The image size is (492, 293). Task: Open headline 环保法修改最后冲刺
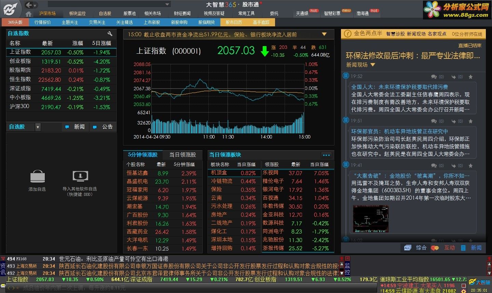[x=413, y=56]
